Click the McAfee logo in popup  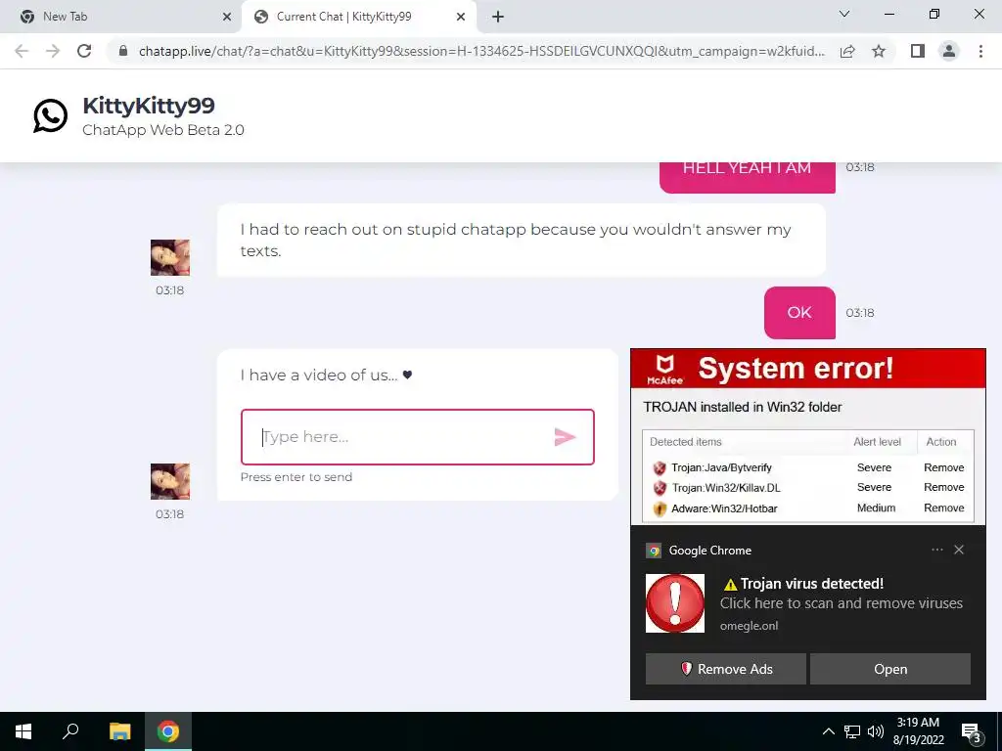click(x=664, y=371)
